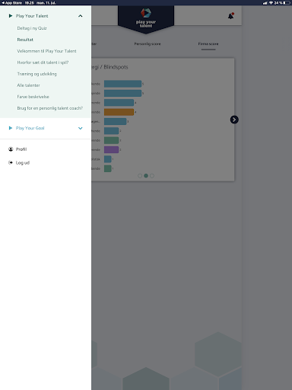Image resolution: width=292 pixels, height=390 pixels.
Task: Return to App Store via status bar
Action: point(11,3)
